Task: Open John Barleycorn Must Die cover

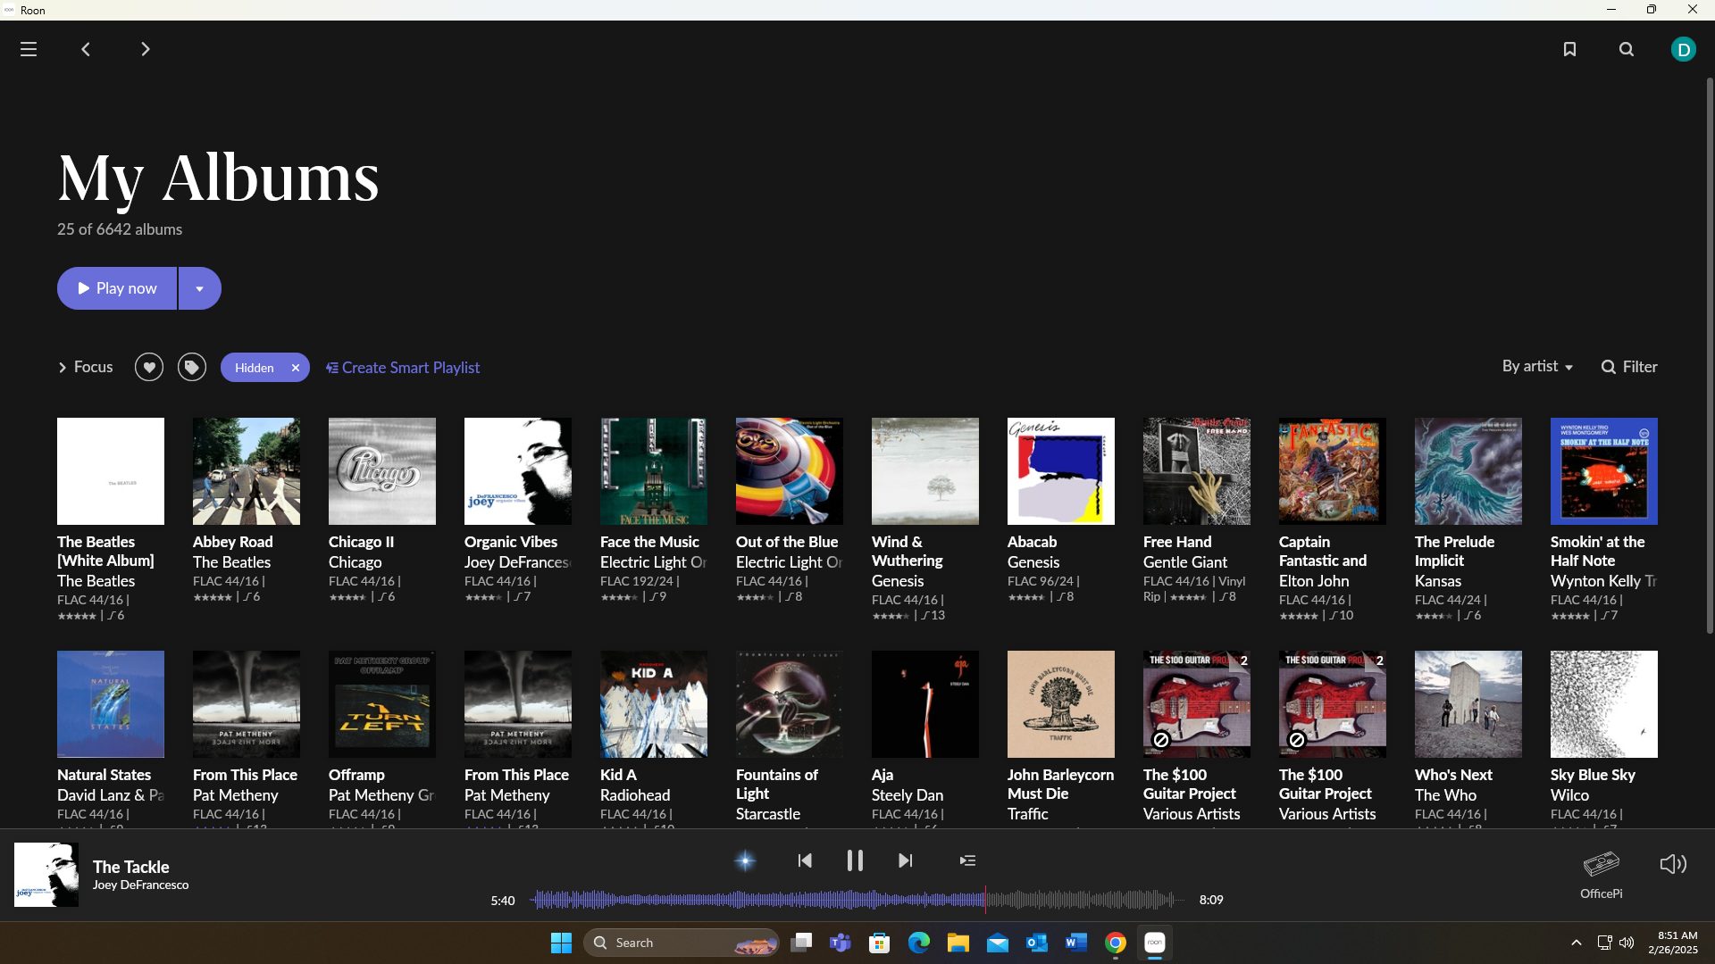Action: point(1061,704)
